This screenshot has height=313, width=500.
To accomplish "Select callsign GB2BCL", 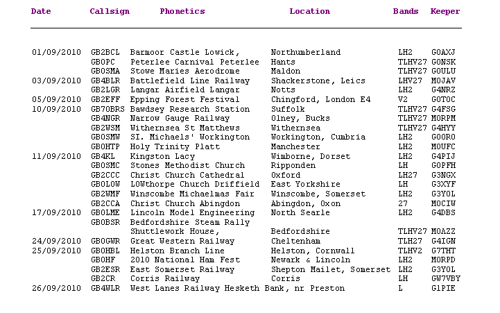I will (105, 52).
